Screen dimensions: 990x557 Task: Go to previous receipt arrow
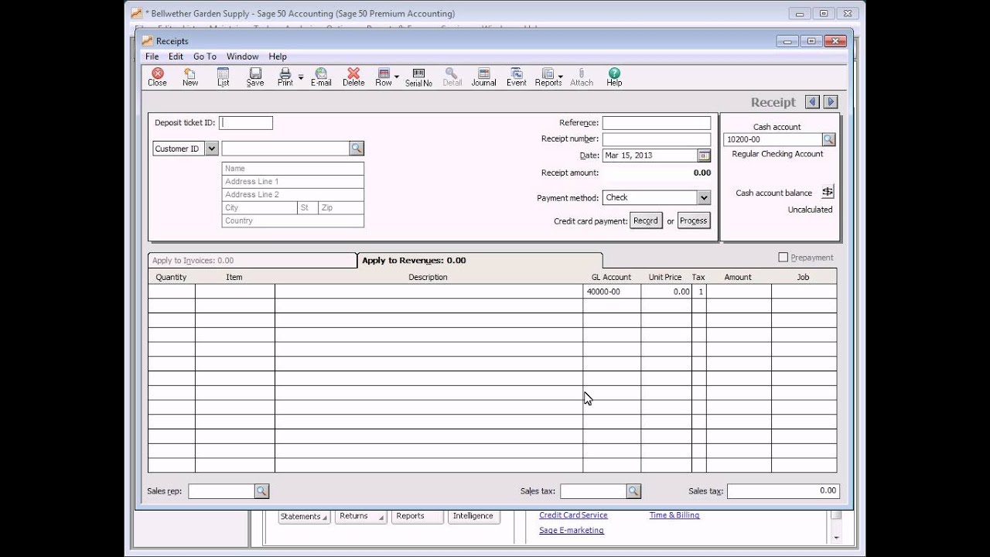click(x=812, y=101)
